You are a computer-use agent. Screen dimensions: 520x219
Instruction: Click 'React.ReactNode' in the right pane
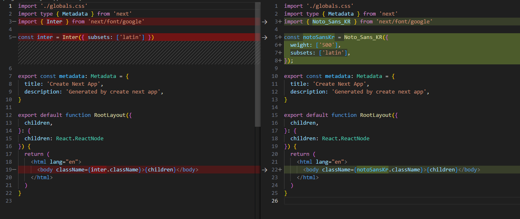pyautogui.click(x=346, y=139)
